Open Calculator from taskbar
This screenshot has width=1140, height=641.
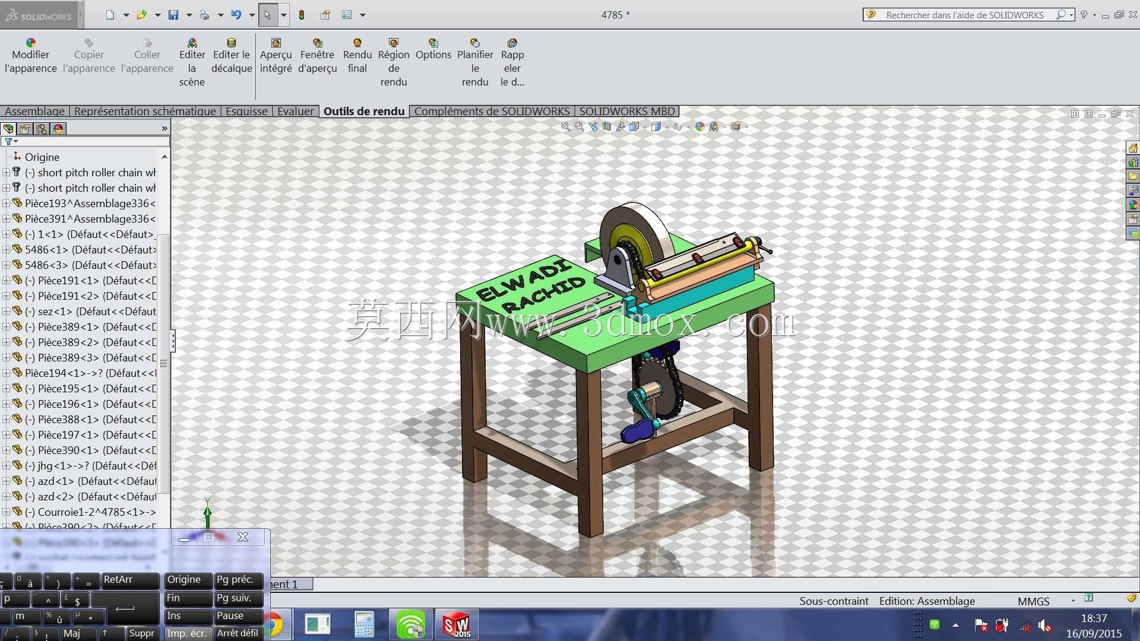363,624
